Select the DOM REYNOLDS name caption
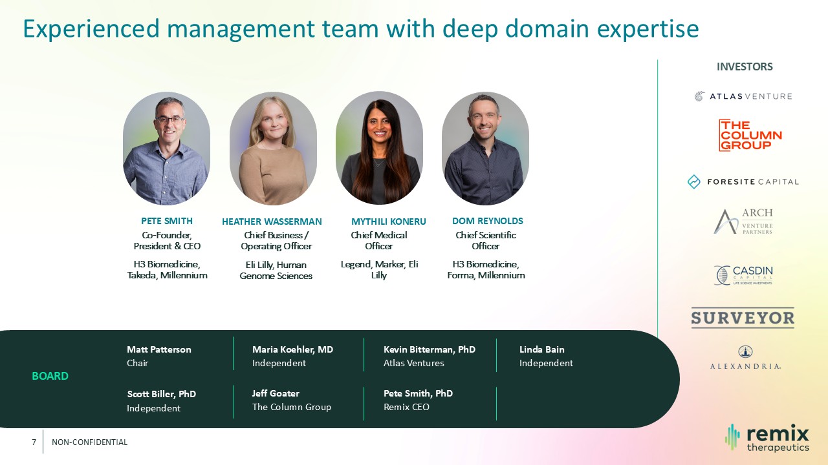The height and width of the screenshot is (465, 828). pyautogui.click(x=488, y=221)
